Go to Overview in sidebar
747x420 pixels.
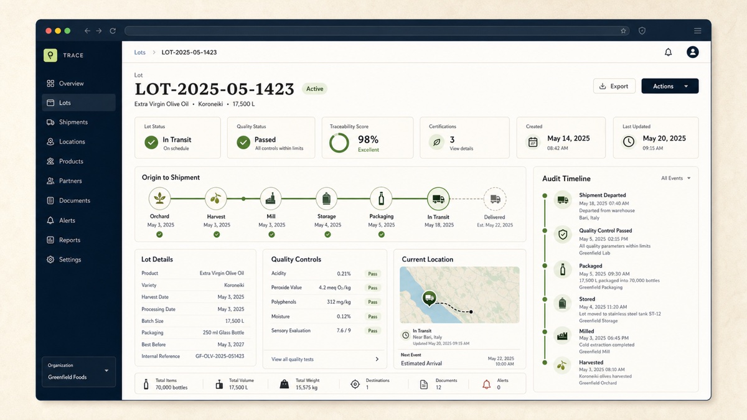point(78,83)
